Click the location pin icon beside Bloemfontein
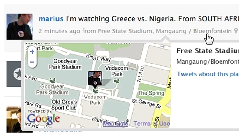The image size is (239, 134). [x=236, y=31]
